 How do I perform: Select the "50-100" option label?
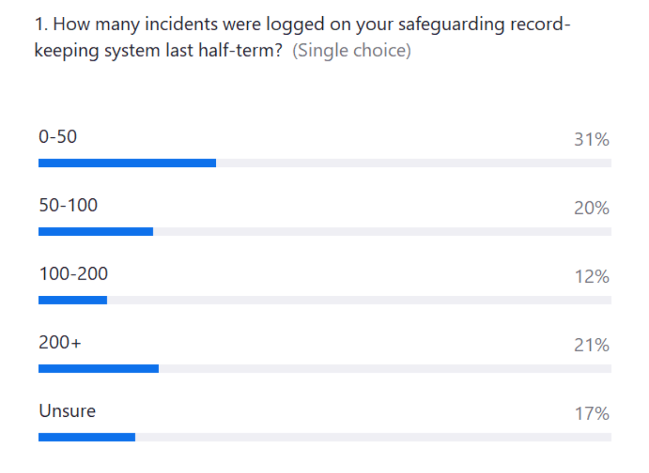click(x=68, y=205)
